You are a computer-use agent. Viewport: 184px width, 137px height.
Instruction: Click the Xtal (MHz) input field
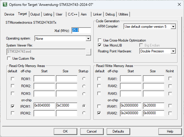pyautogui.click(x=81, y=30)
